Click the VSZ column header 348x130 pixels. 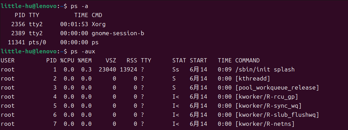tap(111, 61)
